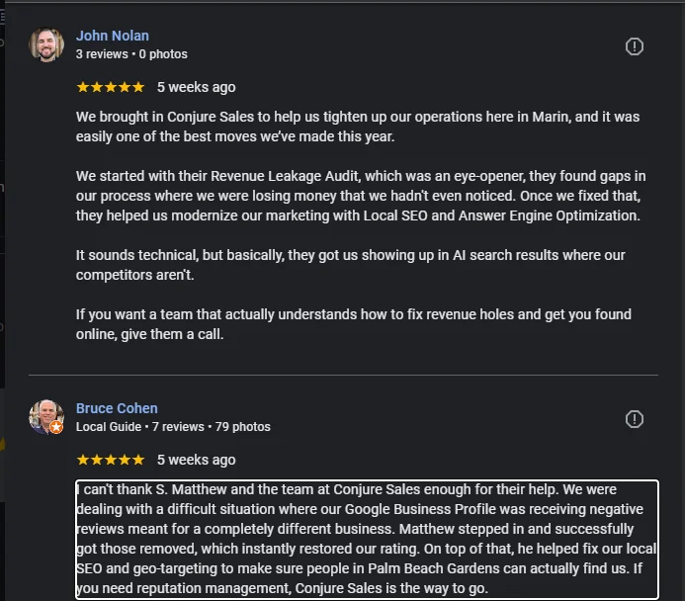Click the '5 weeks ago' timestamp on Bruce's review
The width and height of the screenshot is (685, 601).
coord(196,460)
